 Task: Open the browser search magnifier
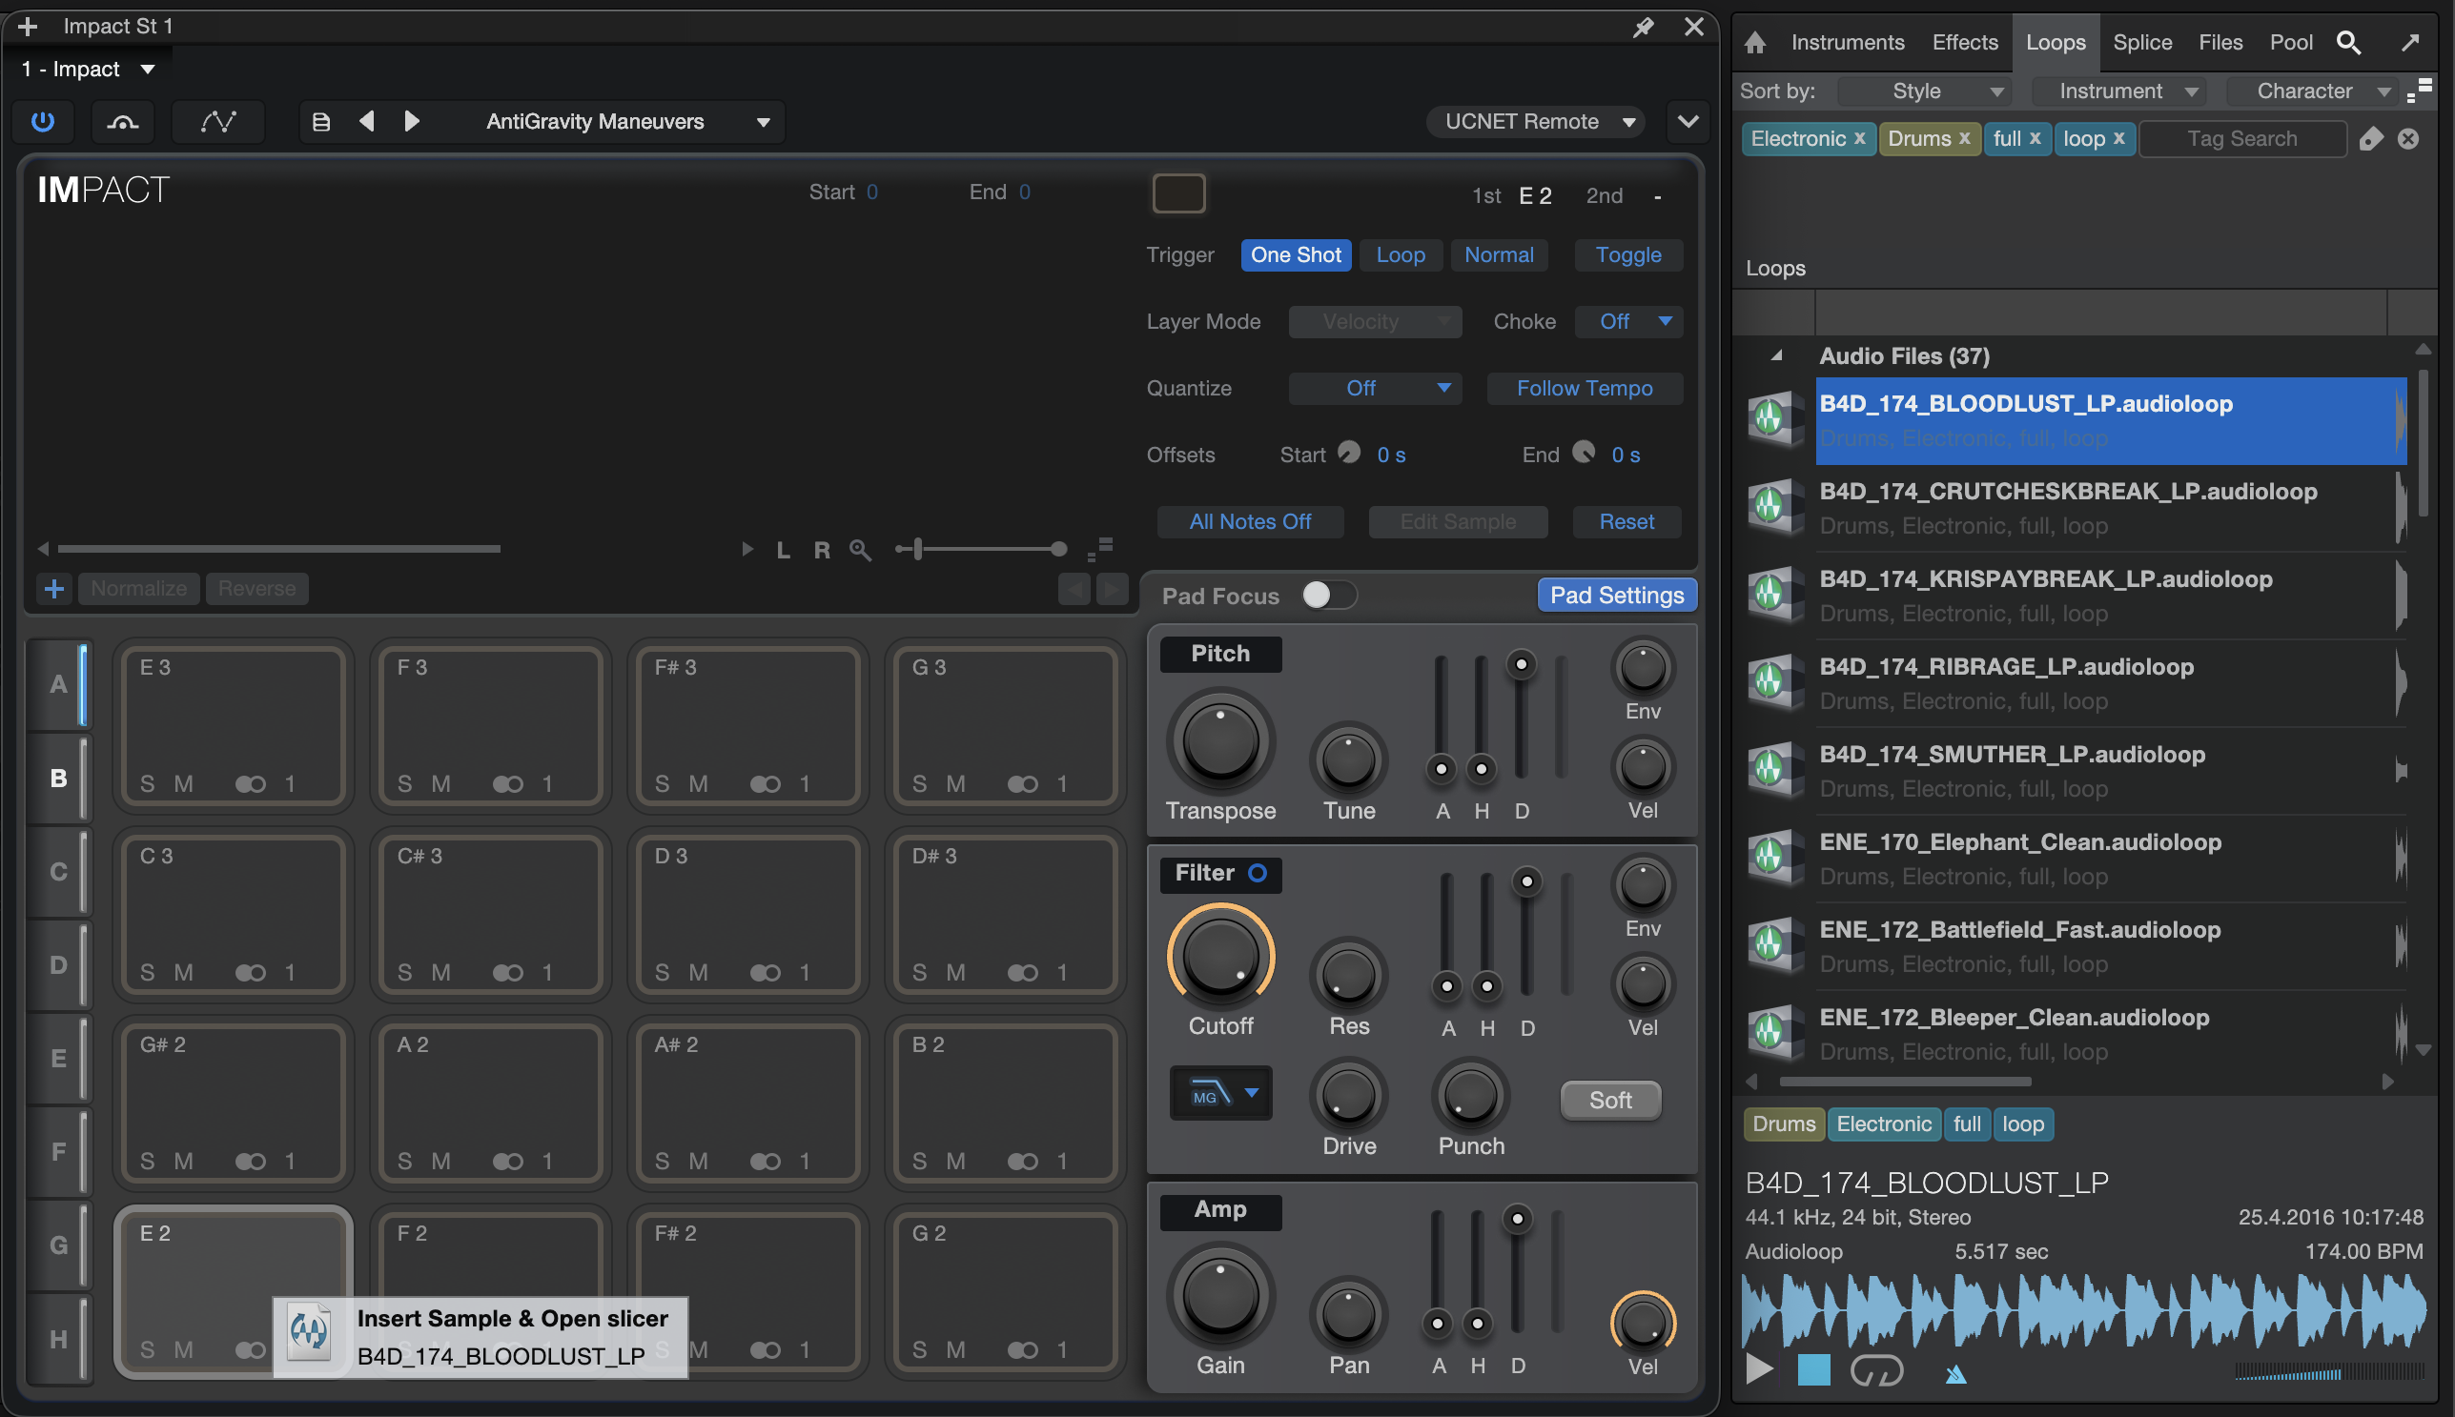(x=2349, y=42)
